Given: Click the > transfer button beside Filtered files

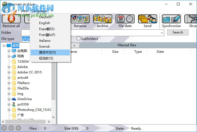Looking at the screenshot, I should (x=74, y=46).
